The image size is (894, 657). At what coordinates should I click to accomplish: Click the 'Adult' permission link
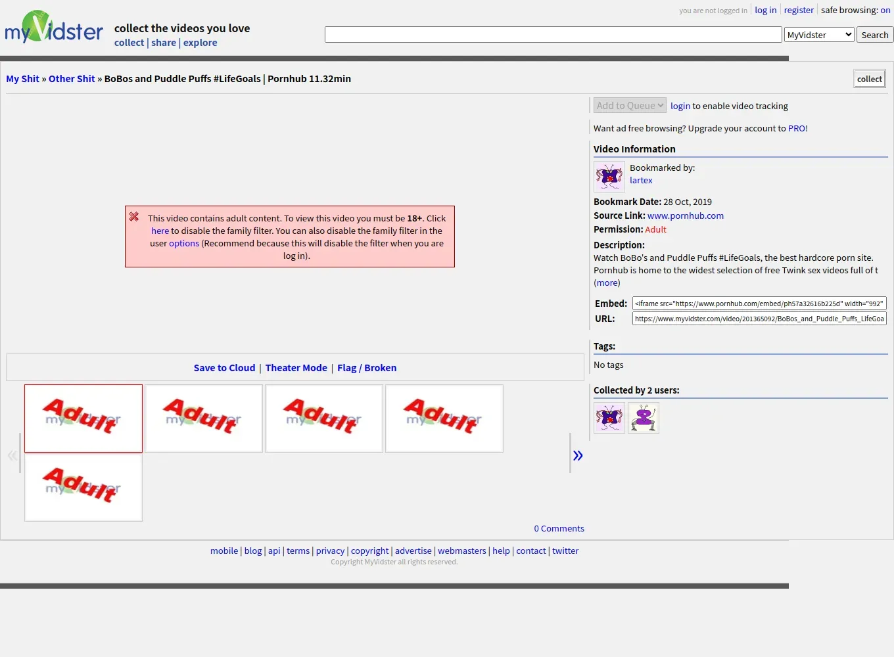coord(655,229)
